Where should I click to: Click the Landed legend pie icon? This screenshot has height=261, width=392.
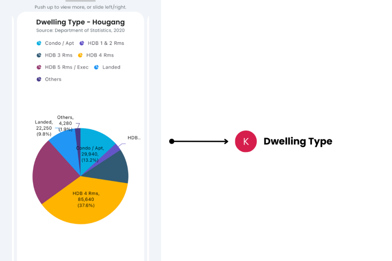point(96,67)
